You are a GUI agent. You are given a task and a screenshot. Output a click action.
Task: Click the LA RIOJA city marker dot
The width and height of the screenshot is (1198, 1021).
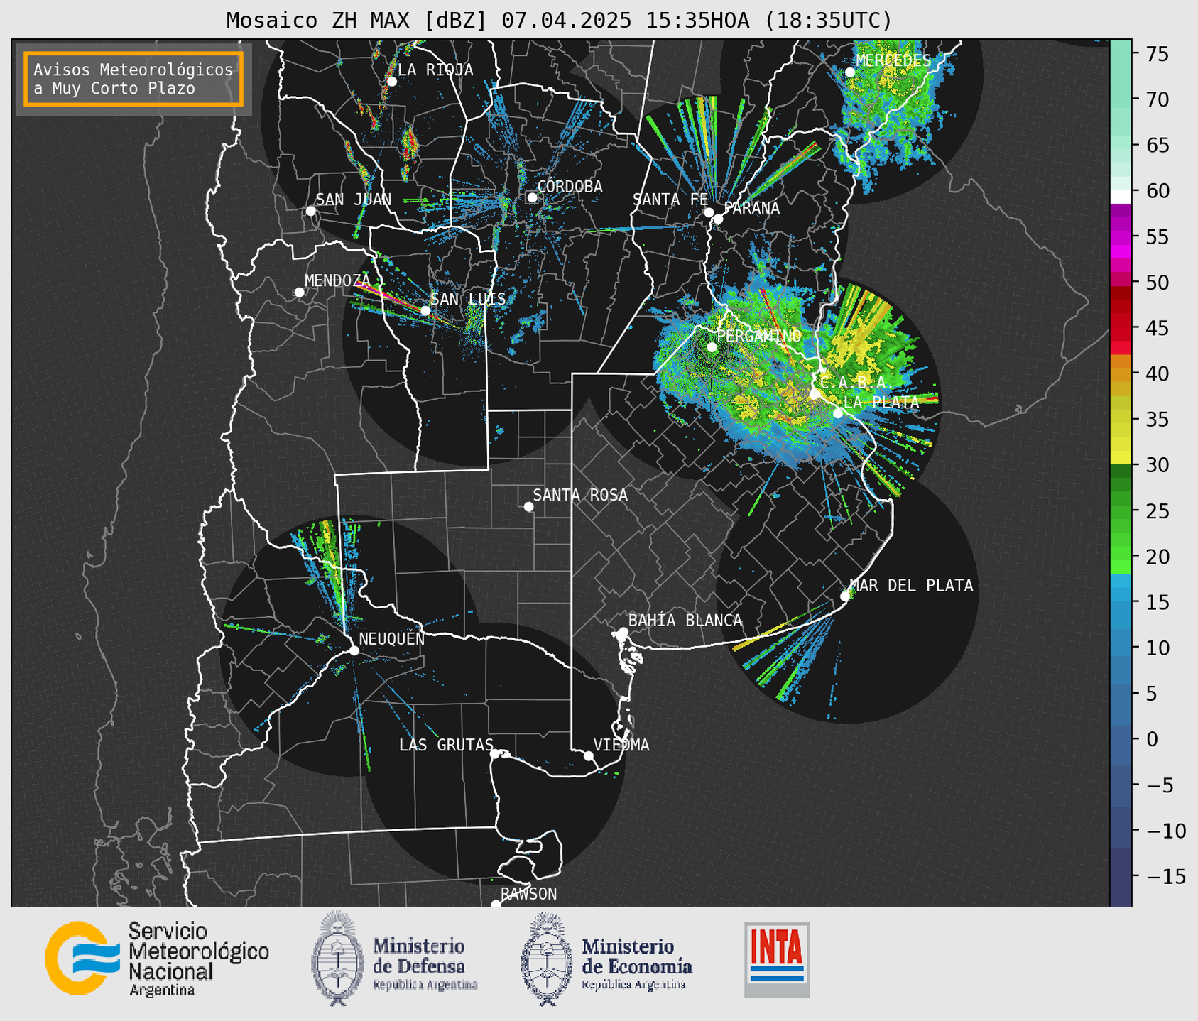click(x=391, y=82)
